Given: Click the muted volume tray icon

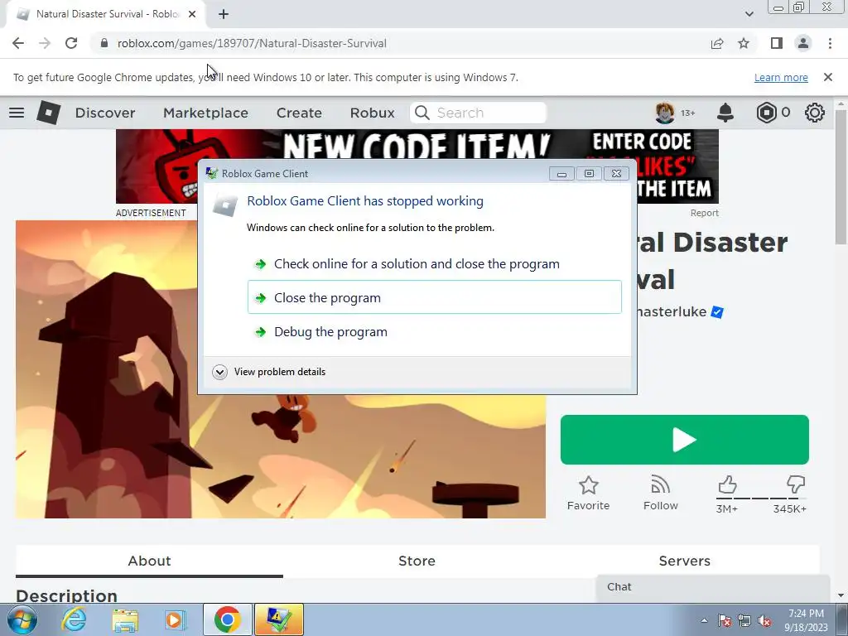Looking at the screenshot, I should pyautogui.click(x=764, y=621).
